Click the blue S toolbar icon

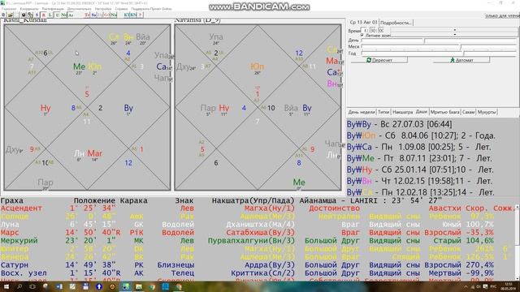click(37, 15)
